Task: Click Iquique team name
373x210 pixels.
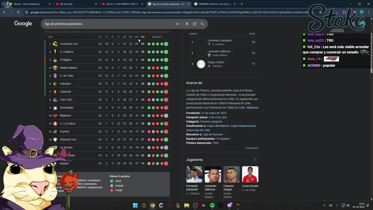Action: coord(64,163)
